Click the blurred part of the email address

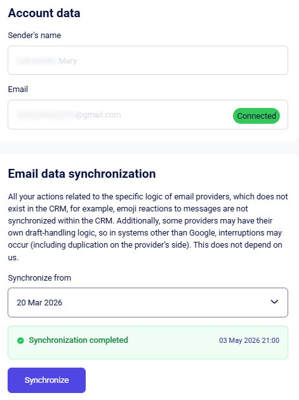tap(46, 115)
